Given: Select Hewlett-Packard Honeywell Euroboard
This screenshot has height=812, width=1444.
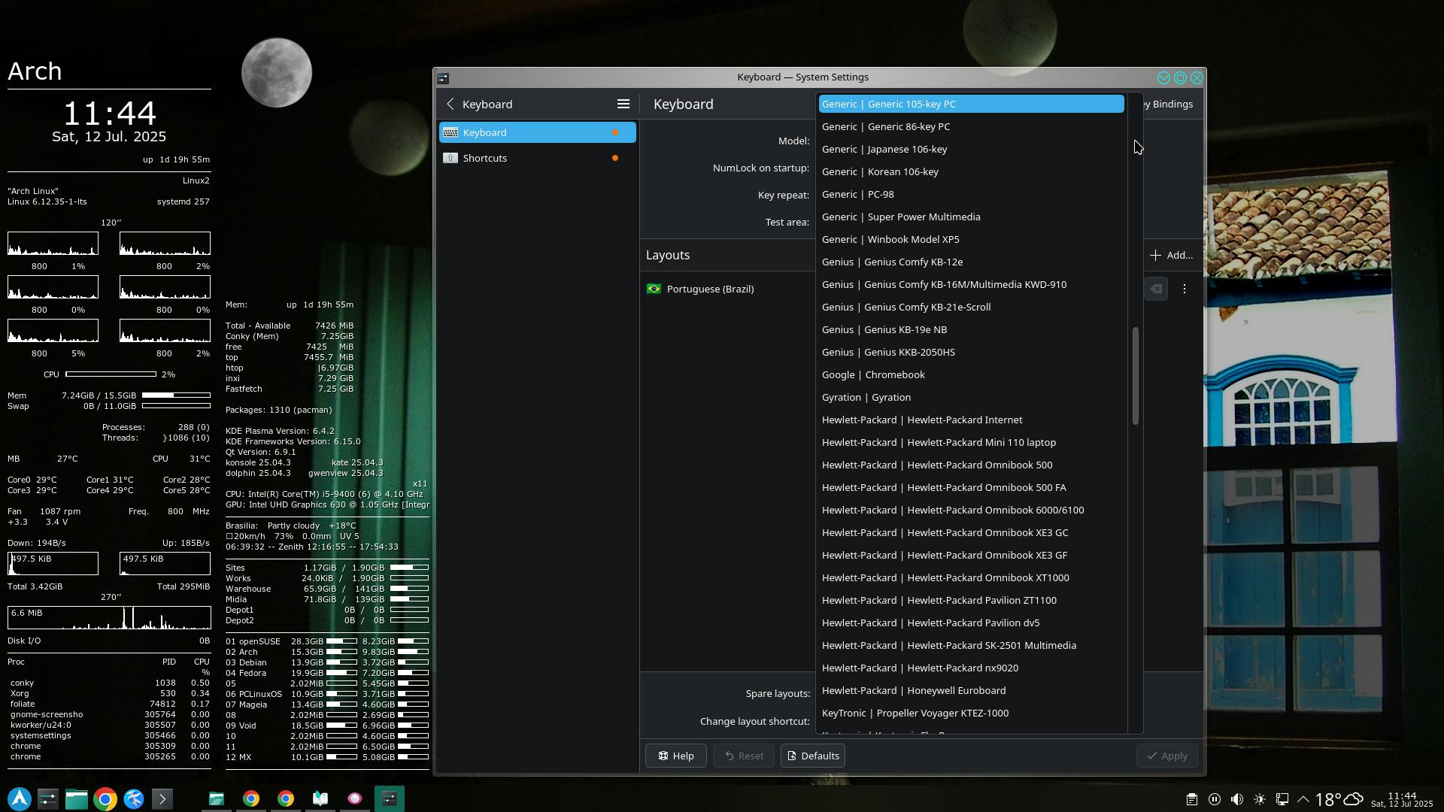Looking at the screenshot, I should pos(971,690).
